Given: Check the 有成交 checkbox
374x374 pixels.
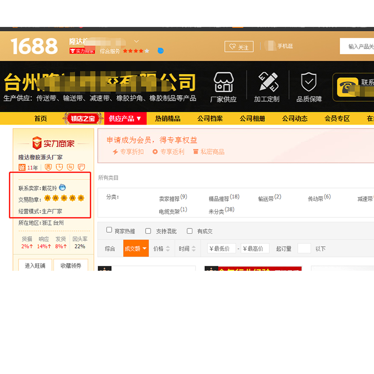Looking at the screenshot, I should 189,231.
